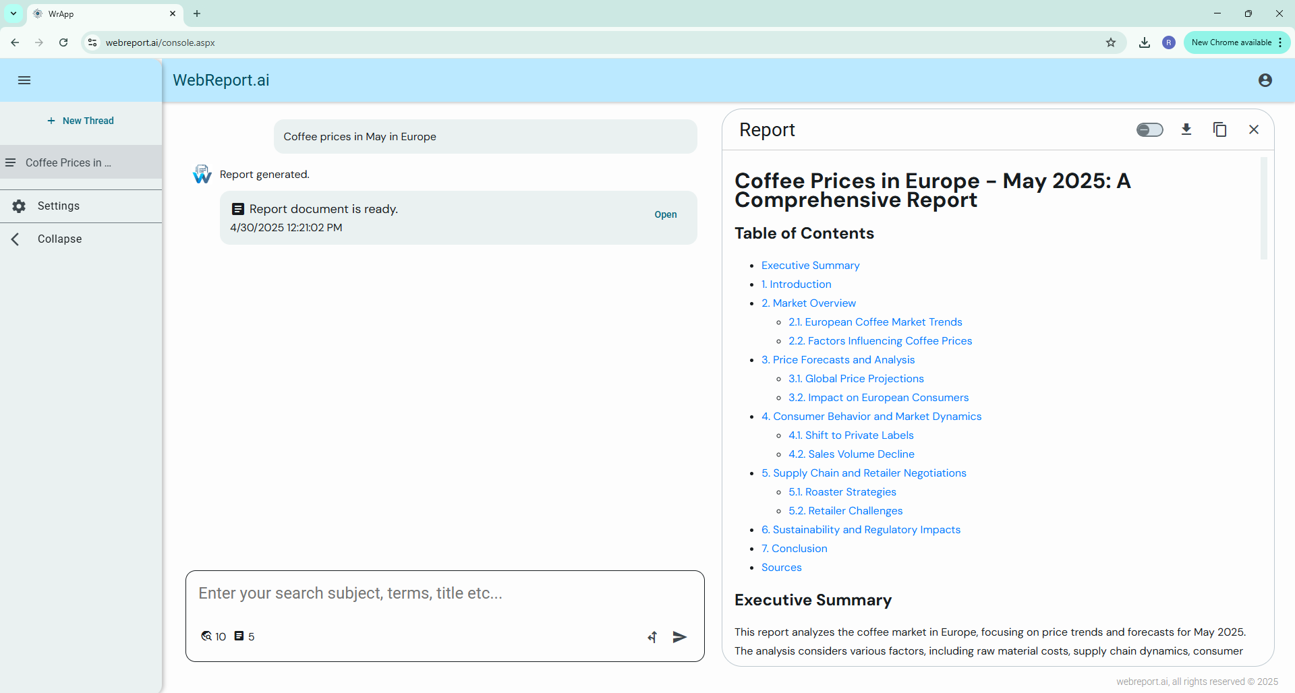Image resolution: width=1295 pixels, height=693 pixels.
Task: Toggle the report view switch
Action: coord(1150,129)
